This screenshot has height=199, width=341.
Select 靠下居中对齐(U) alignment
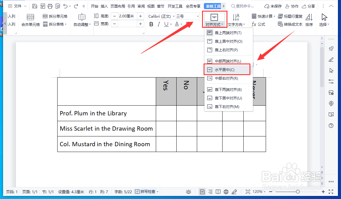(x=229, y=98)
